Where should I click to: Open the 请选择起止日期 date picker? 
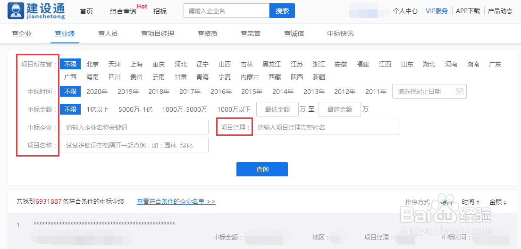[429, 91]
